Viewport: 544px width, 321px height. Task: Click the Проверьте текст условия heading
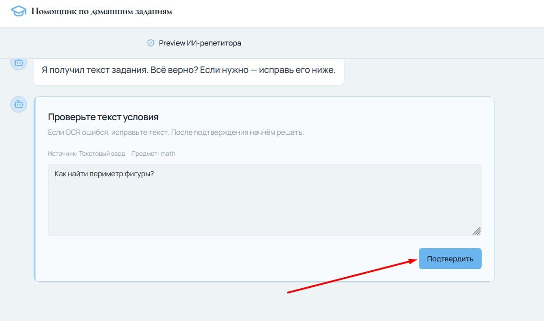(103, 117)
